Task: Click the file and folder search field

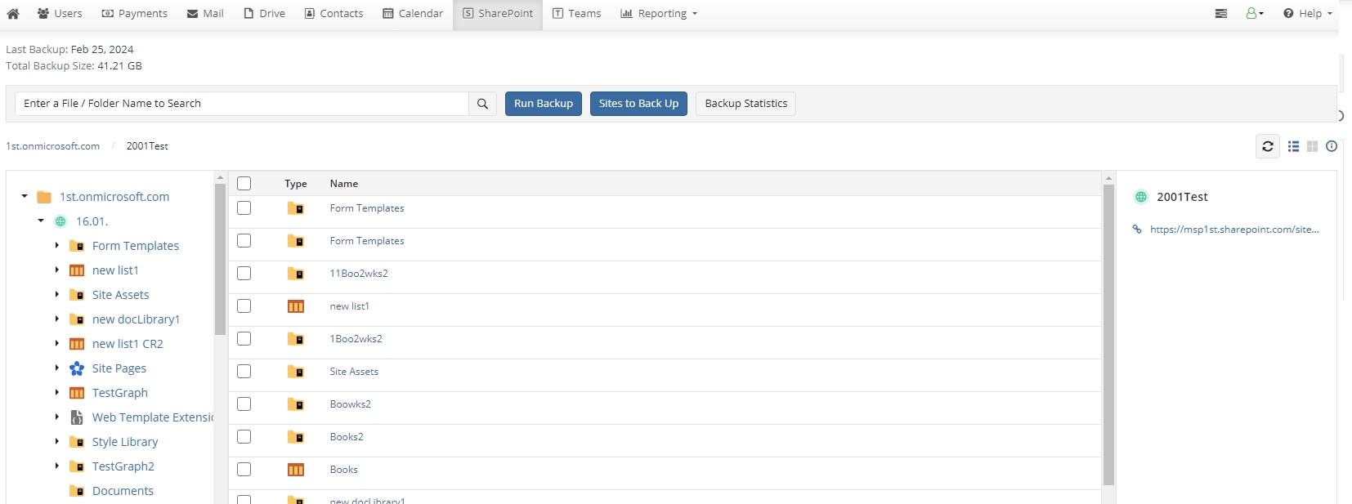Action: click(242, 104)
